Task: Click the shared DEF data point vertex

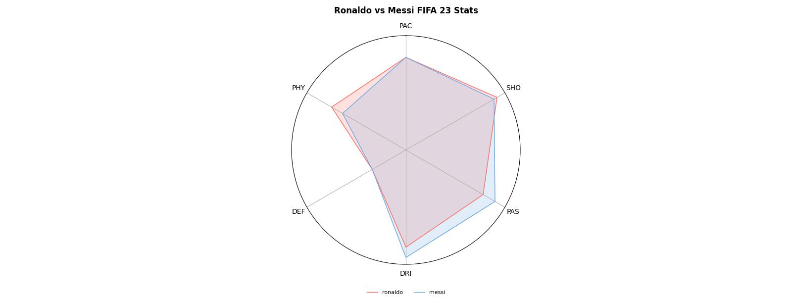Action: coord(372,169)
